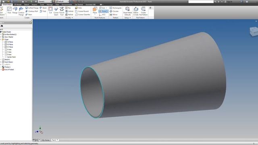Open the Manage tab
This screenshot has height=145, width=258.
50,4
